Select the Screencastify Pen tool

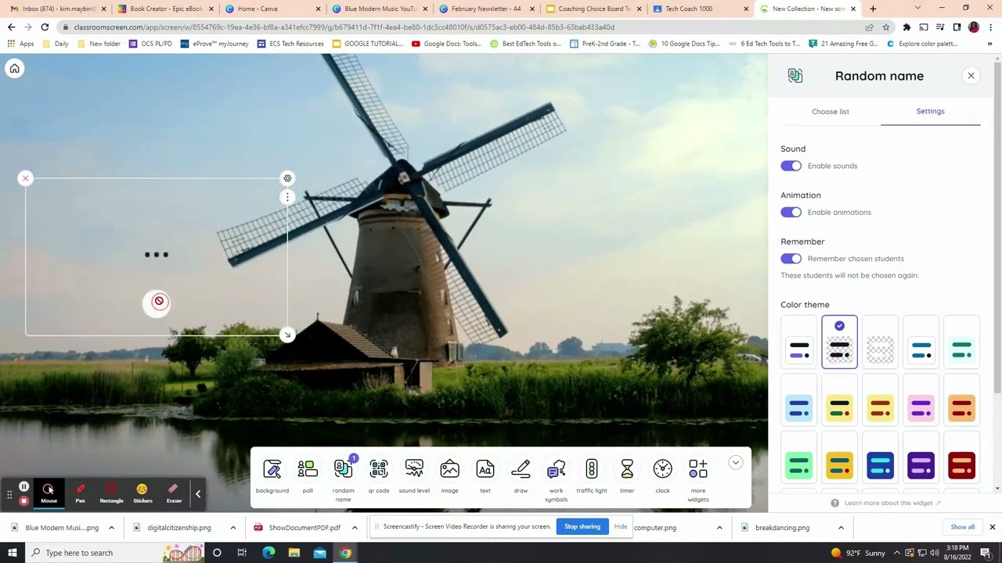pyautogui.click(x=80, y=493)
